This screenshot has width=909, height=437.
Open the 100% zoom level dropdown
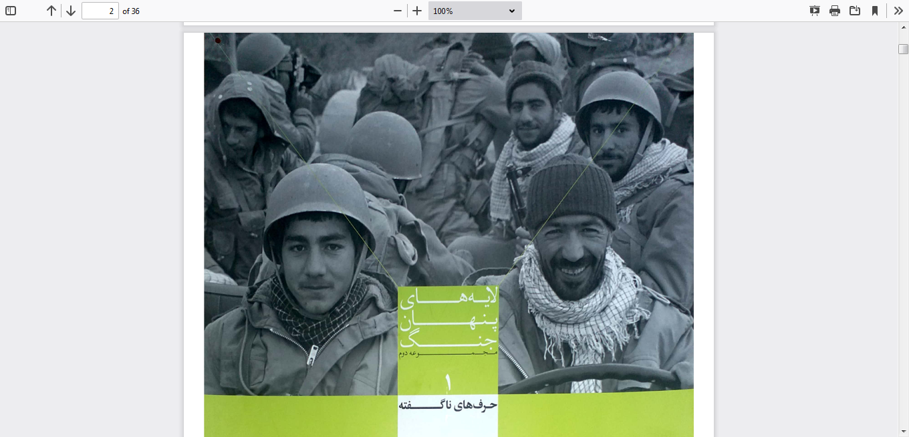pos(475,11)
